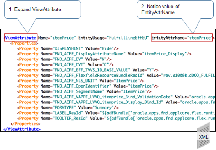The image size is (216, 150).
Task: Select the FND_ACFF_DVT property name
Action: click(x=69, y=64)
